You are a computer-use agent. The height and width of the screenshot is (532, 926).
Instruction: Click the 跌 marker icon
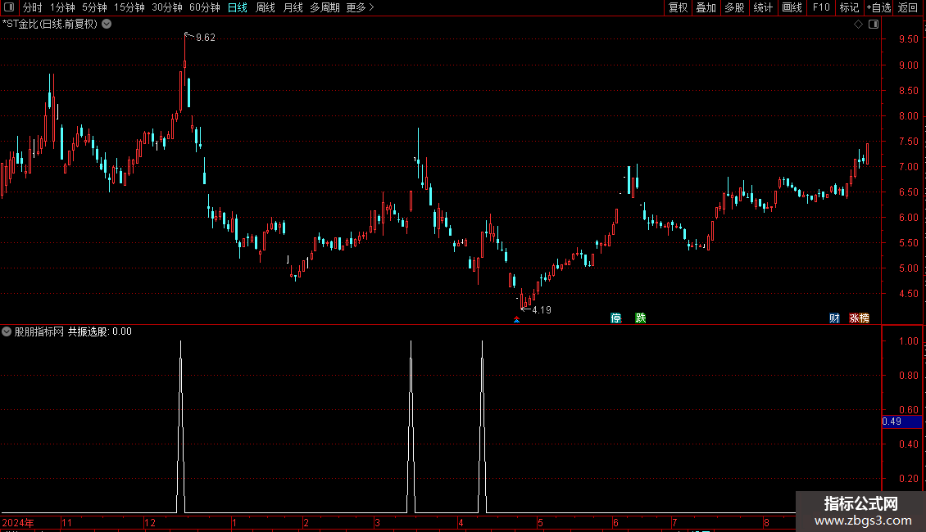[641, 318]
